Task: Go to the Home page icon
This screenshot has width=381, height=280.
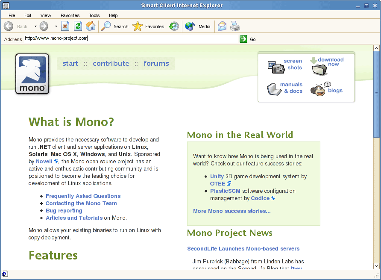Action: point(91,26)
